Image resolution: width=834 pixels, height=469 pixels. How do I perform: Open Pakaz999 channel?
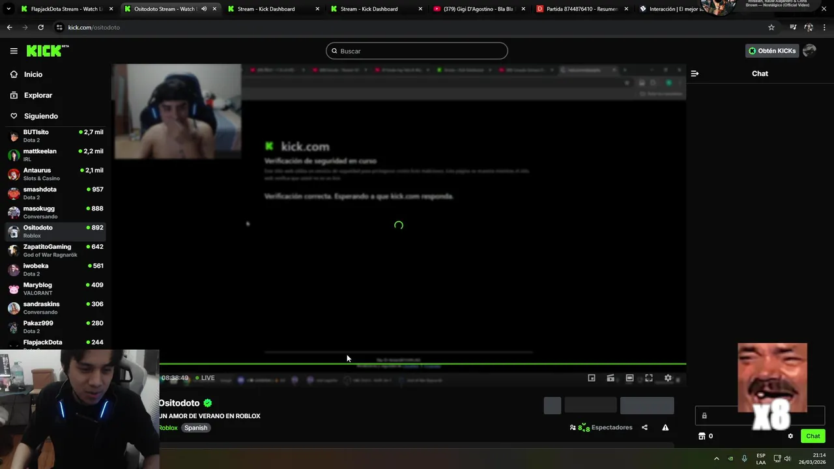click(x=57, y=326)
